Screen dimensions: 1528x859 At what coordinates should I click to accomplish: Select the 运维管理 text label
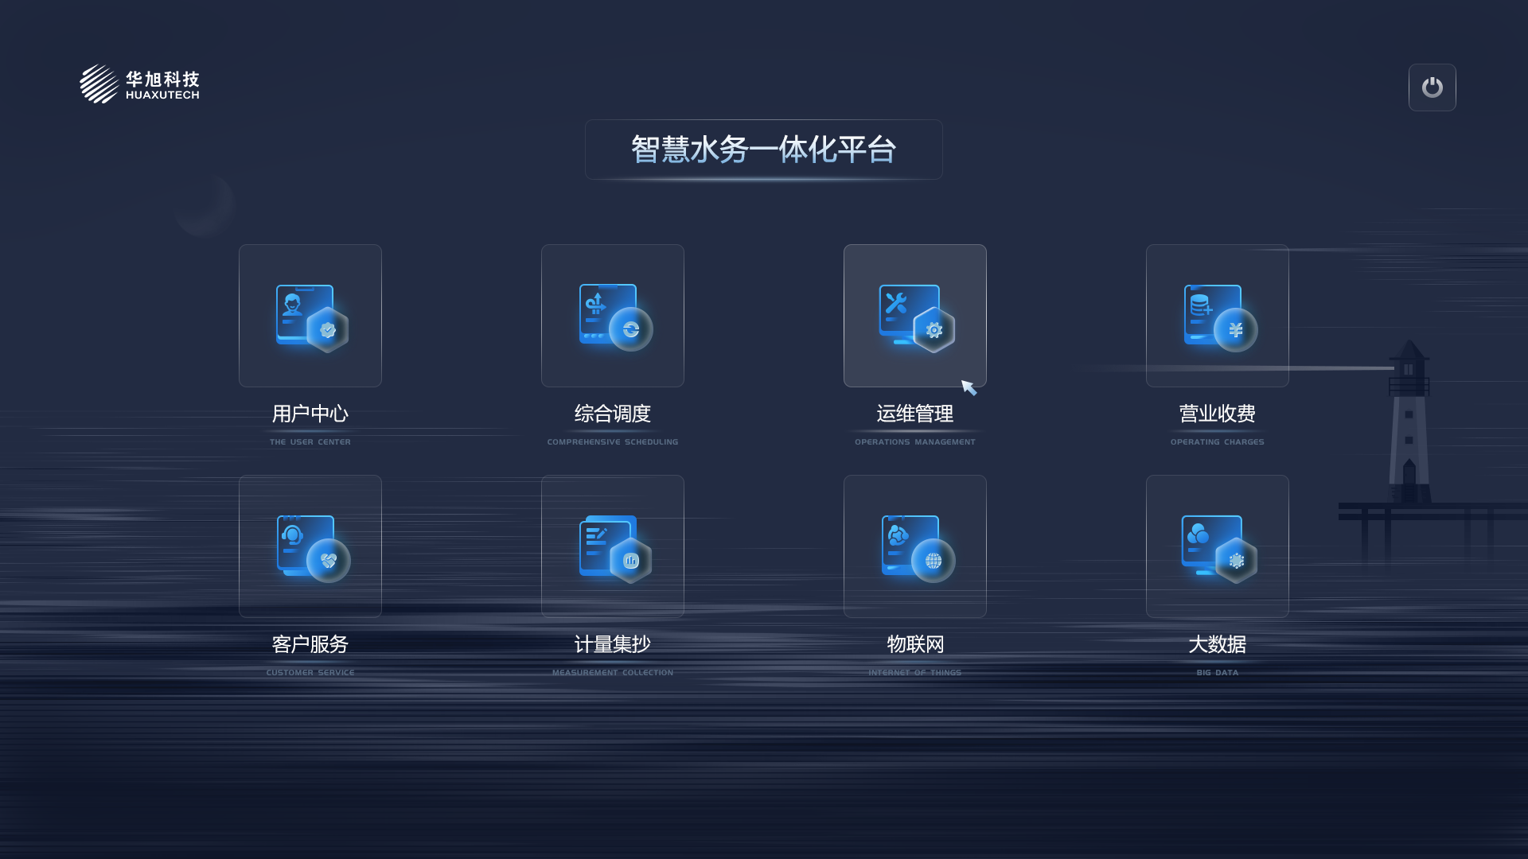pos(915,414)
